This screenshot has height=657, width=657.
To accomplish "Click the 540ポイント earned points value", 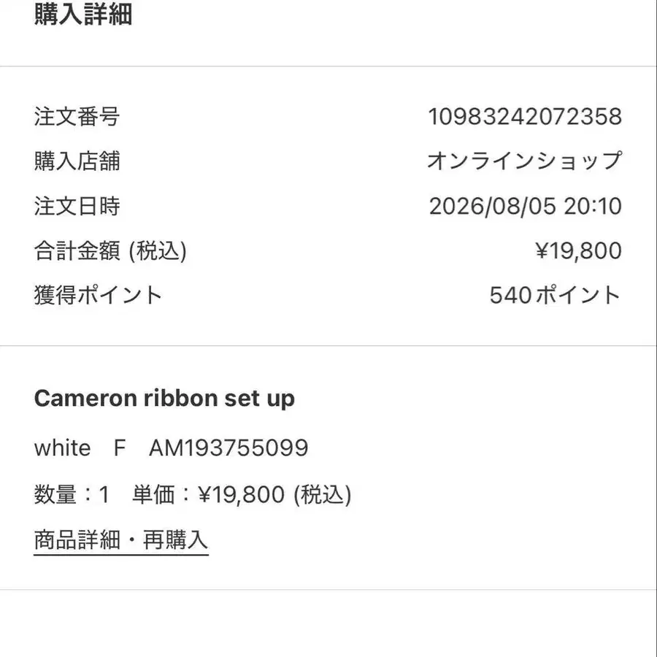I will (x=556, y=296).
